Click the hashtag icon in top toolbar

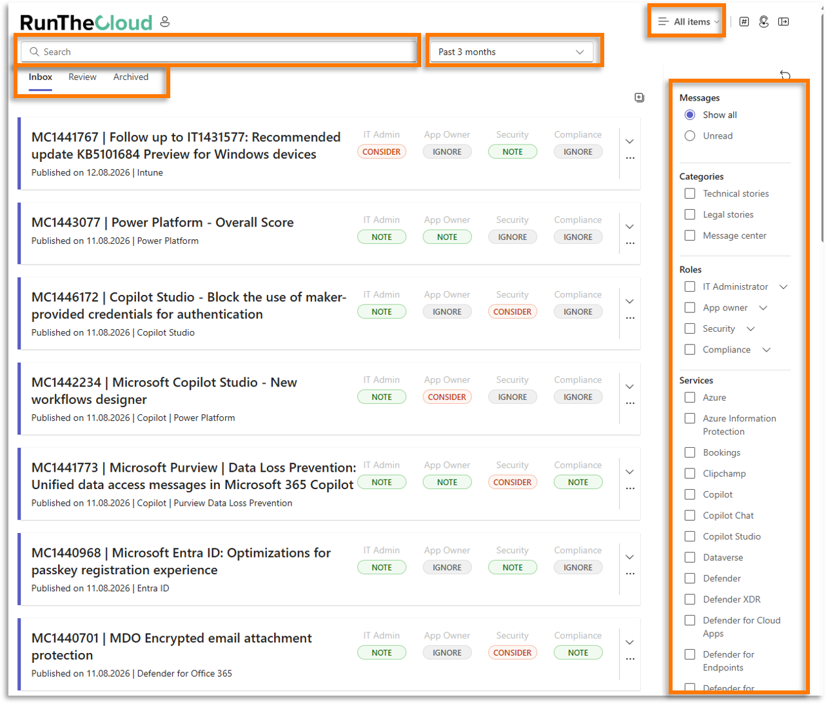tap(744, 22)
